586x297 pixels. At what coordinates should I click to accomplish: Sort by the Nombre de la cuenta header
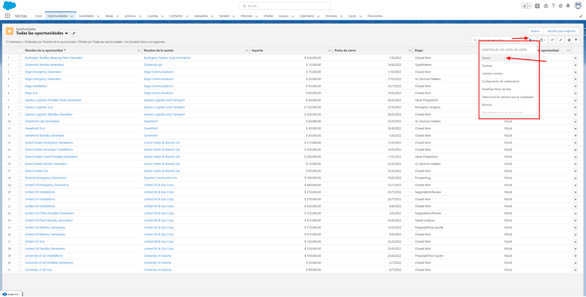(158, 51)
